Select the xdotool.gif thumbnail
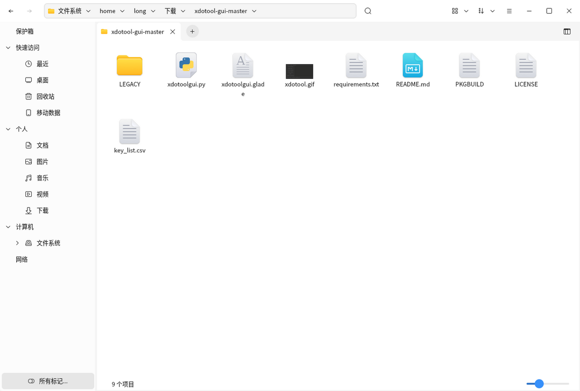This screenshot has width=580, height=391. tap(300, 71)
